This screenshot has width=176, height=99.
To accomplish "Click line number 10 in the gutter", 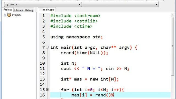I will click(x=42, y=64).
